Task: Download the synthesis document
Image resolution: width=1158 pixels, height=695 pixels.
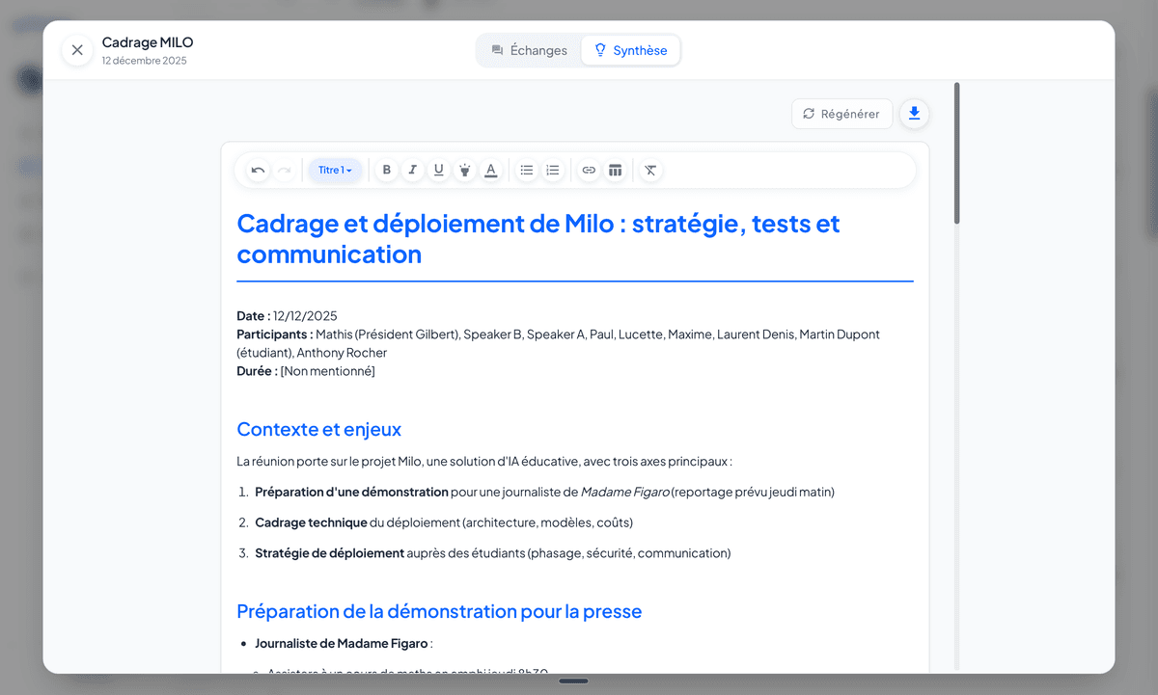Action: point(914,114)
